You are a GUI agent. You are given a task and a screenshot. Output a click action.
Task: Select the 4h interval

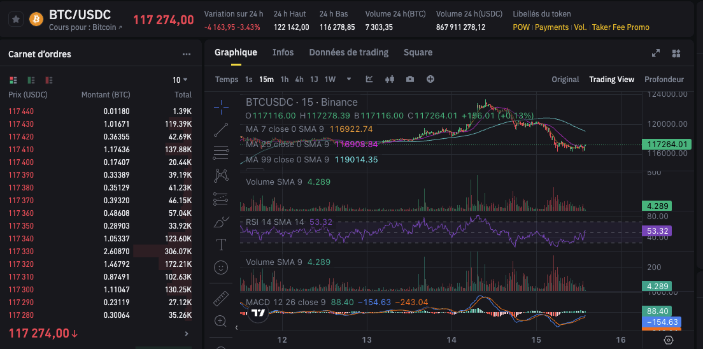pyautogui.click(x=299, y=80)
